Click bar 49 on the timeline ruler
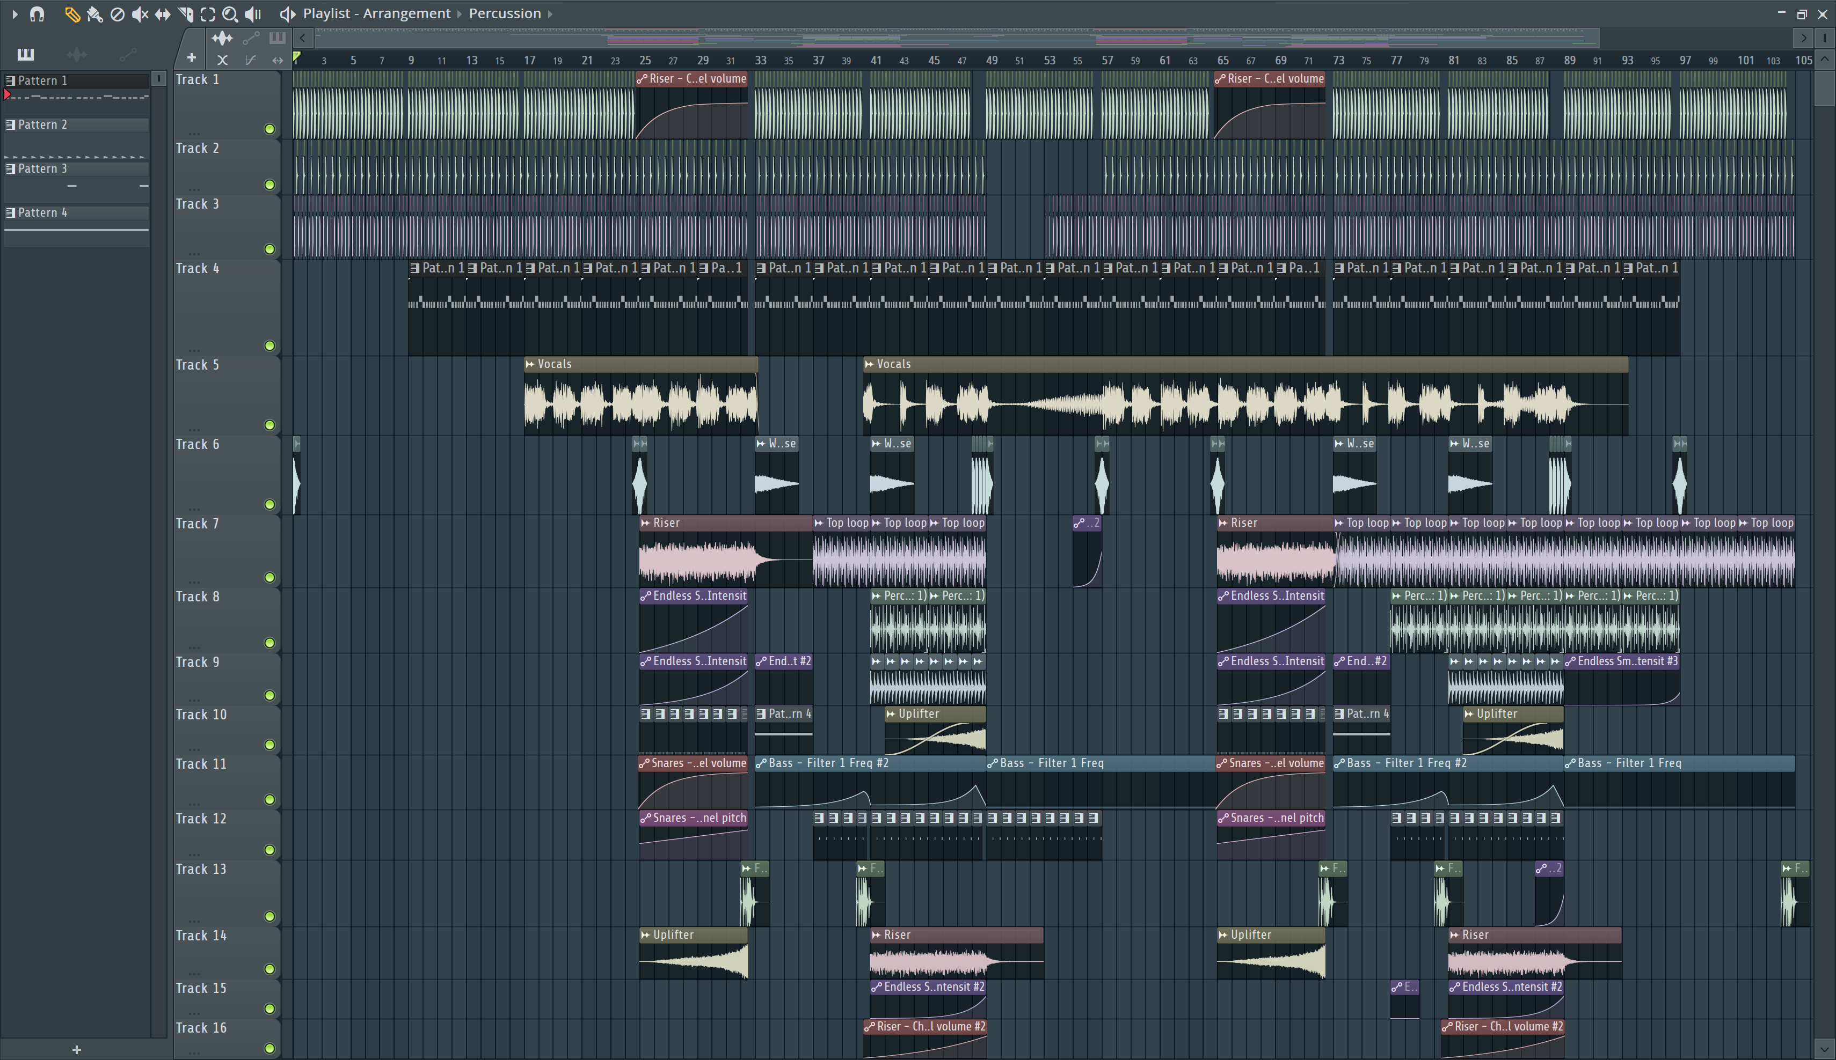1836x1060 pixels. click(x=992, y=61)
